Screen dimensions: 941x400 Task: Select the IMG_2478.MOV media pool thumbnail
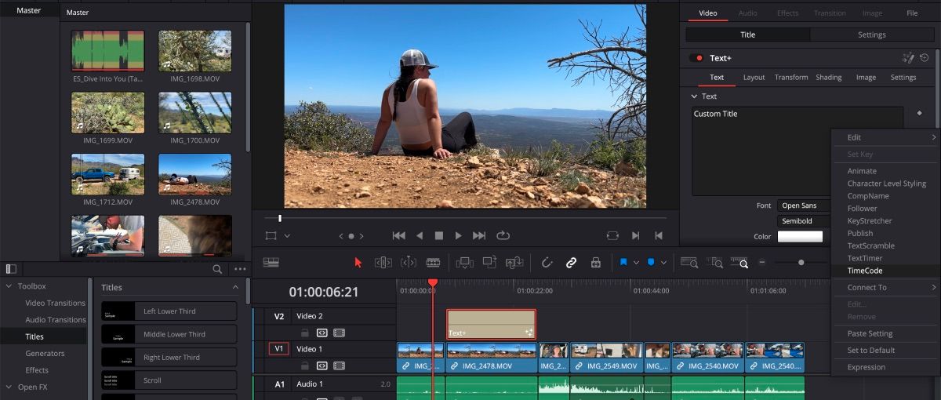(x=195, y=173)
